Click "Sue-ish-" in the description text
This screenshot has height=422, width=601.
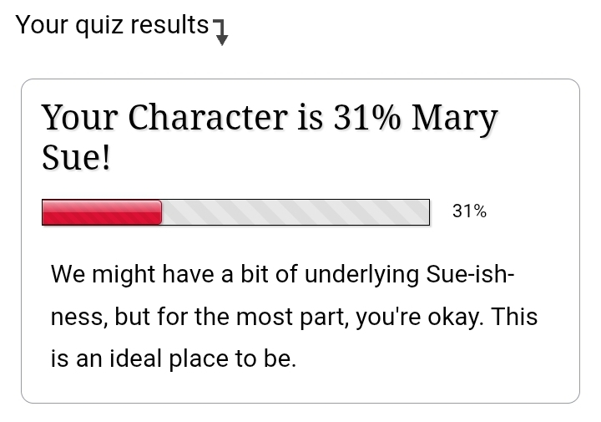470,274
